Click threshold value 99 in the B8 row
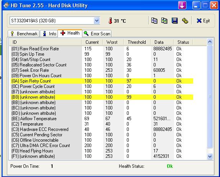The width and height of the screenshot is (220, 177). pos(129,97)
